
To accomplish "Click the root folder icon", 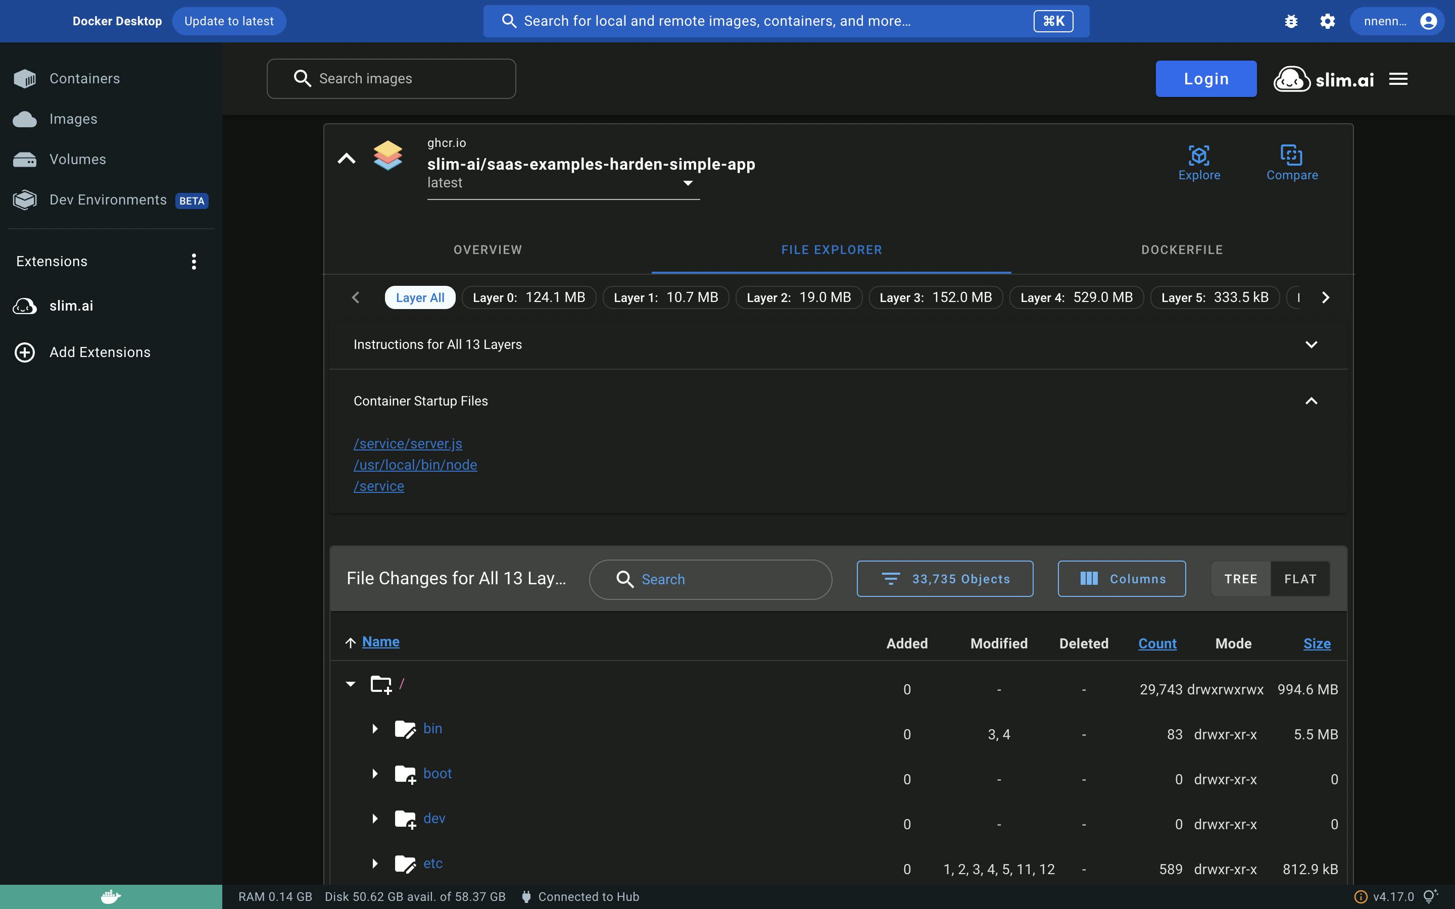I will [x=380, y=684].
